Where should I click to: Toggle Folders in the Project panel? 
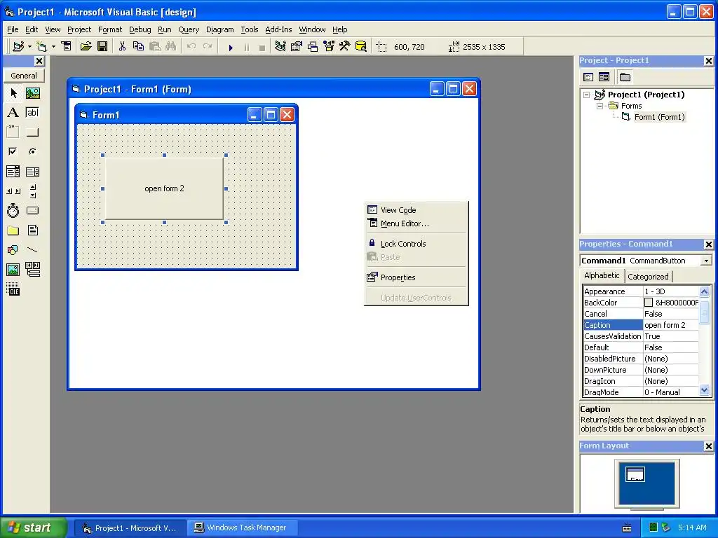tap(625, 77)
